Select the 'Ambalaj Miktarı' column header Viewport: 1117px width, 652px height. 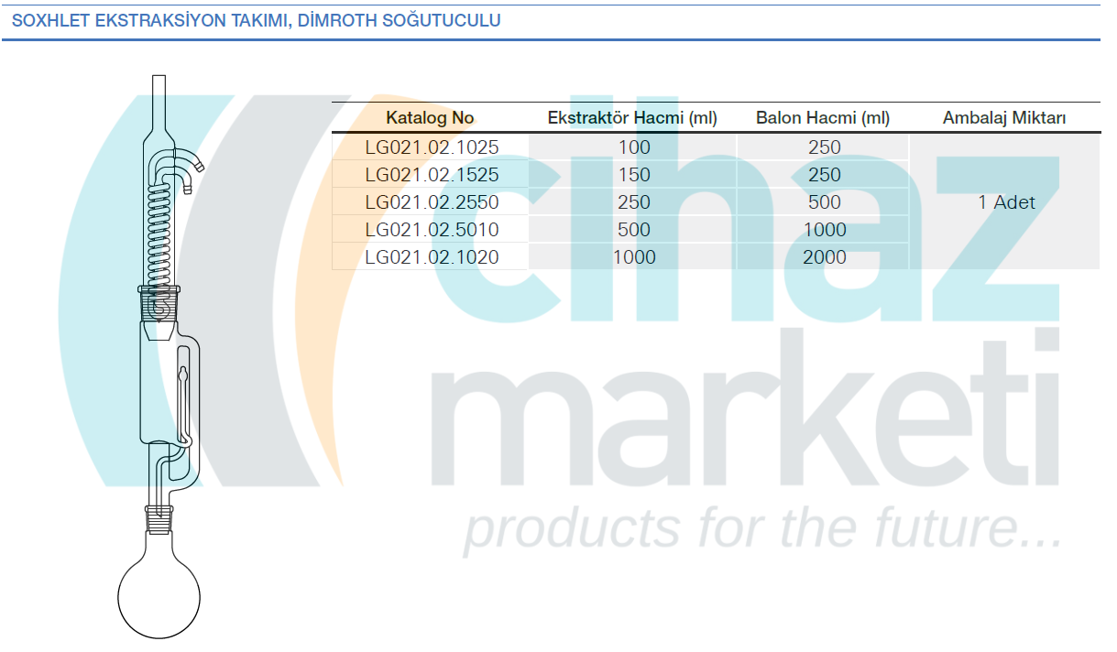(x=1004, y=117)
